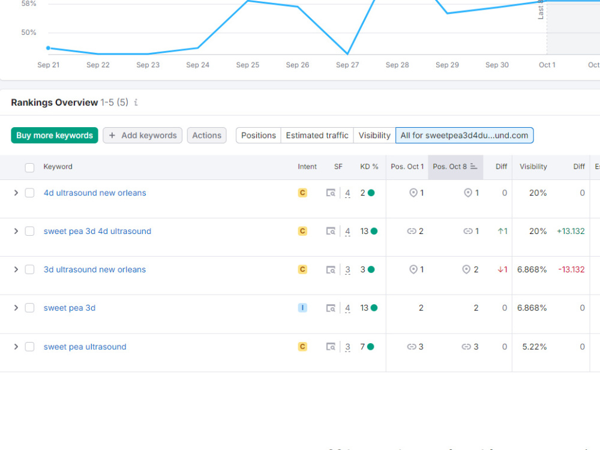This screenshot has height=450, width=600.
Task: Click the C intent badge for sweet pea 3d 4d ultrasound
Action: point(302,231)
